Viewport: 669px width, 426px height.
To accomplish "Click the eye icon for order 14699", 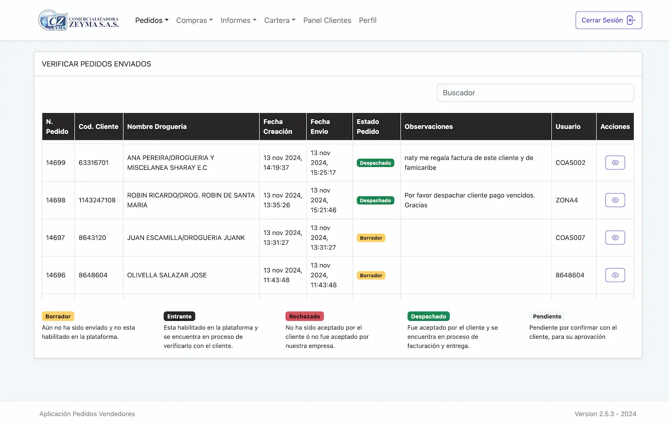I will [x=615, y=163].
